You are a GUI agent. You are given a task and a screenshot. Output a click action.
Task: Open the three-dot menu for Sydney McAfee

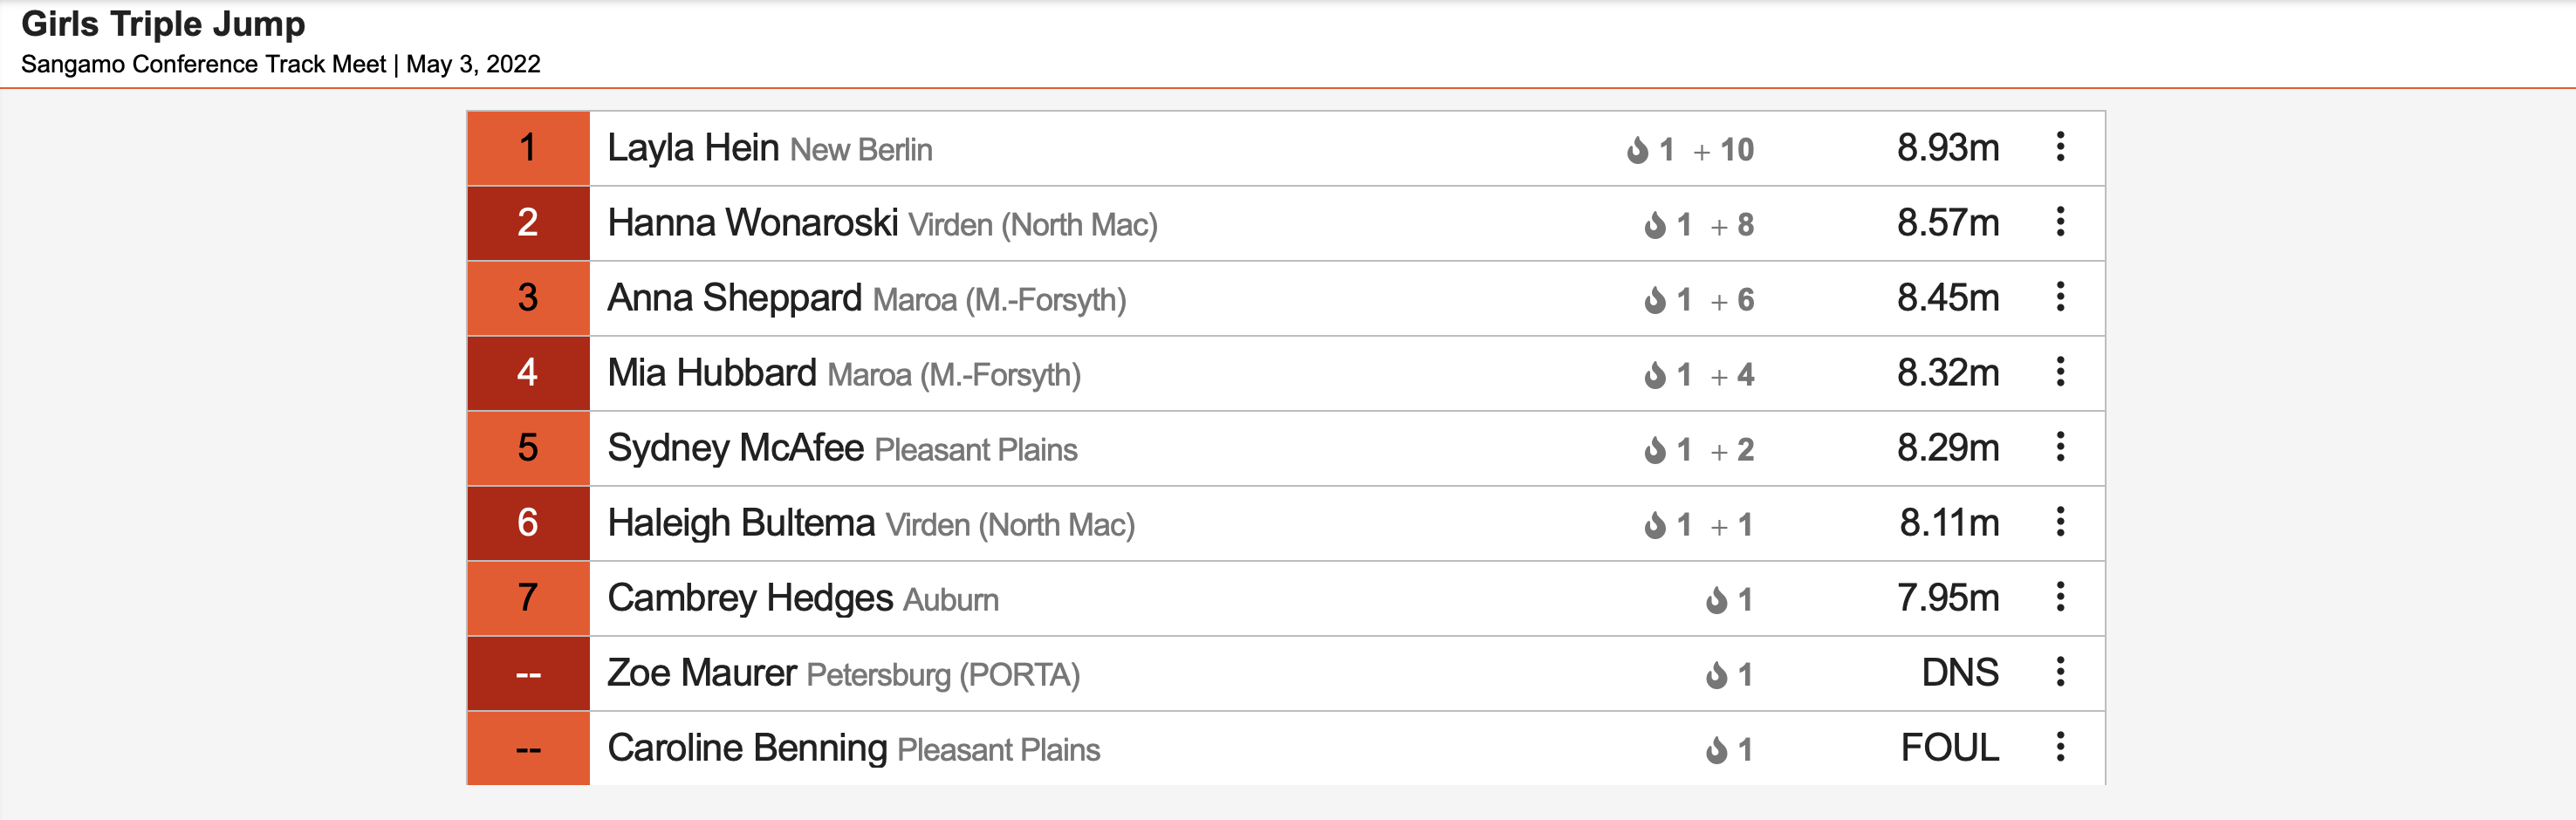coord(2060,447)
